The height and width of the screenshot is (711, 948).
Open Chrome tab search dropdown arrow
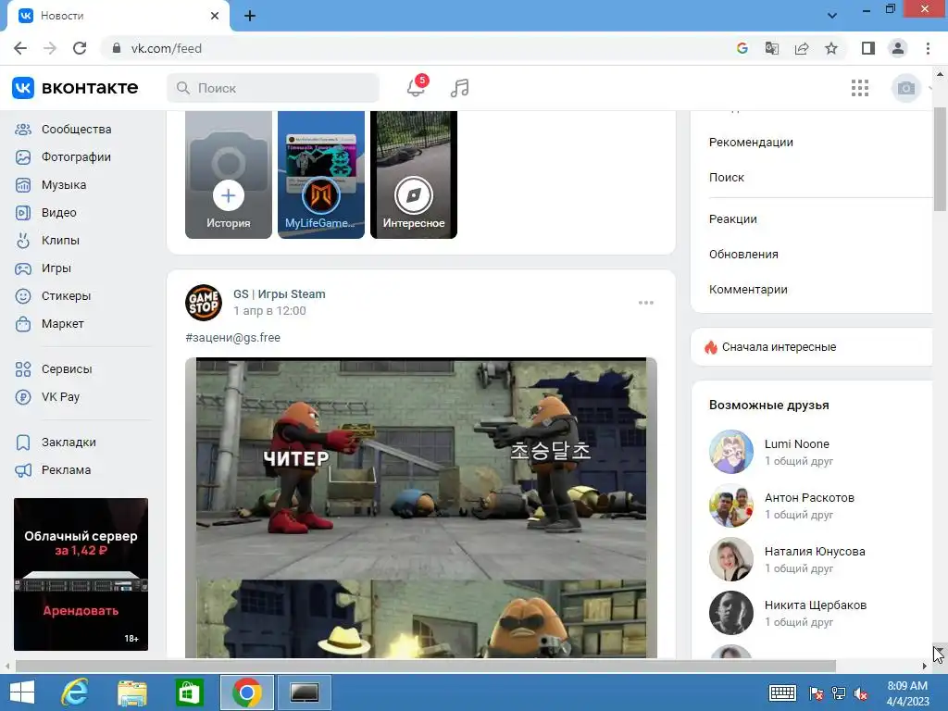[x=832, y=16]
